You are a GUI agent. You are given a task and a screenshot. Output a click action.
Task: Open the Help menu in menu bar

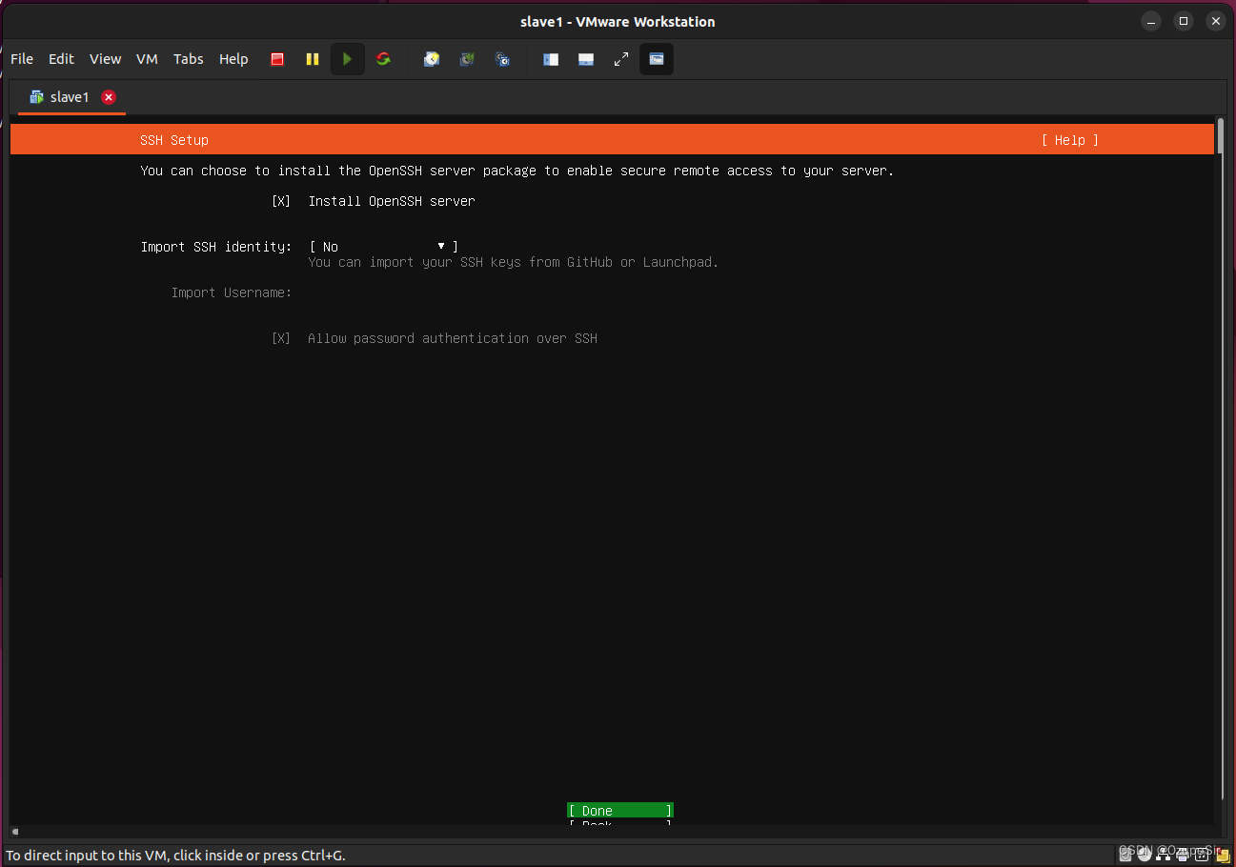click(233, 59)
